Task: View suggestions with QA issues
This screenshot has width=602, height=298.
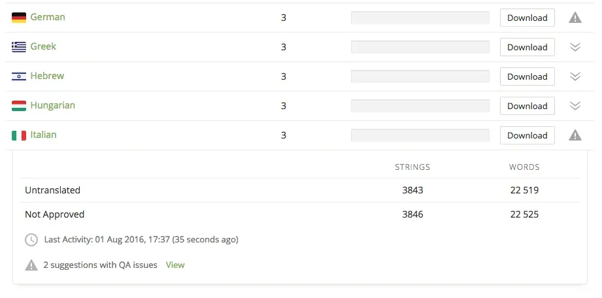Action: [x=175, y=265]
